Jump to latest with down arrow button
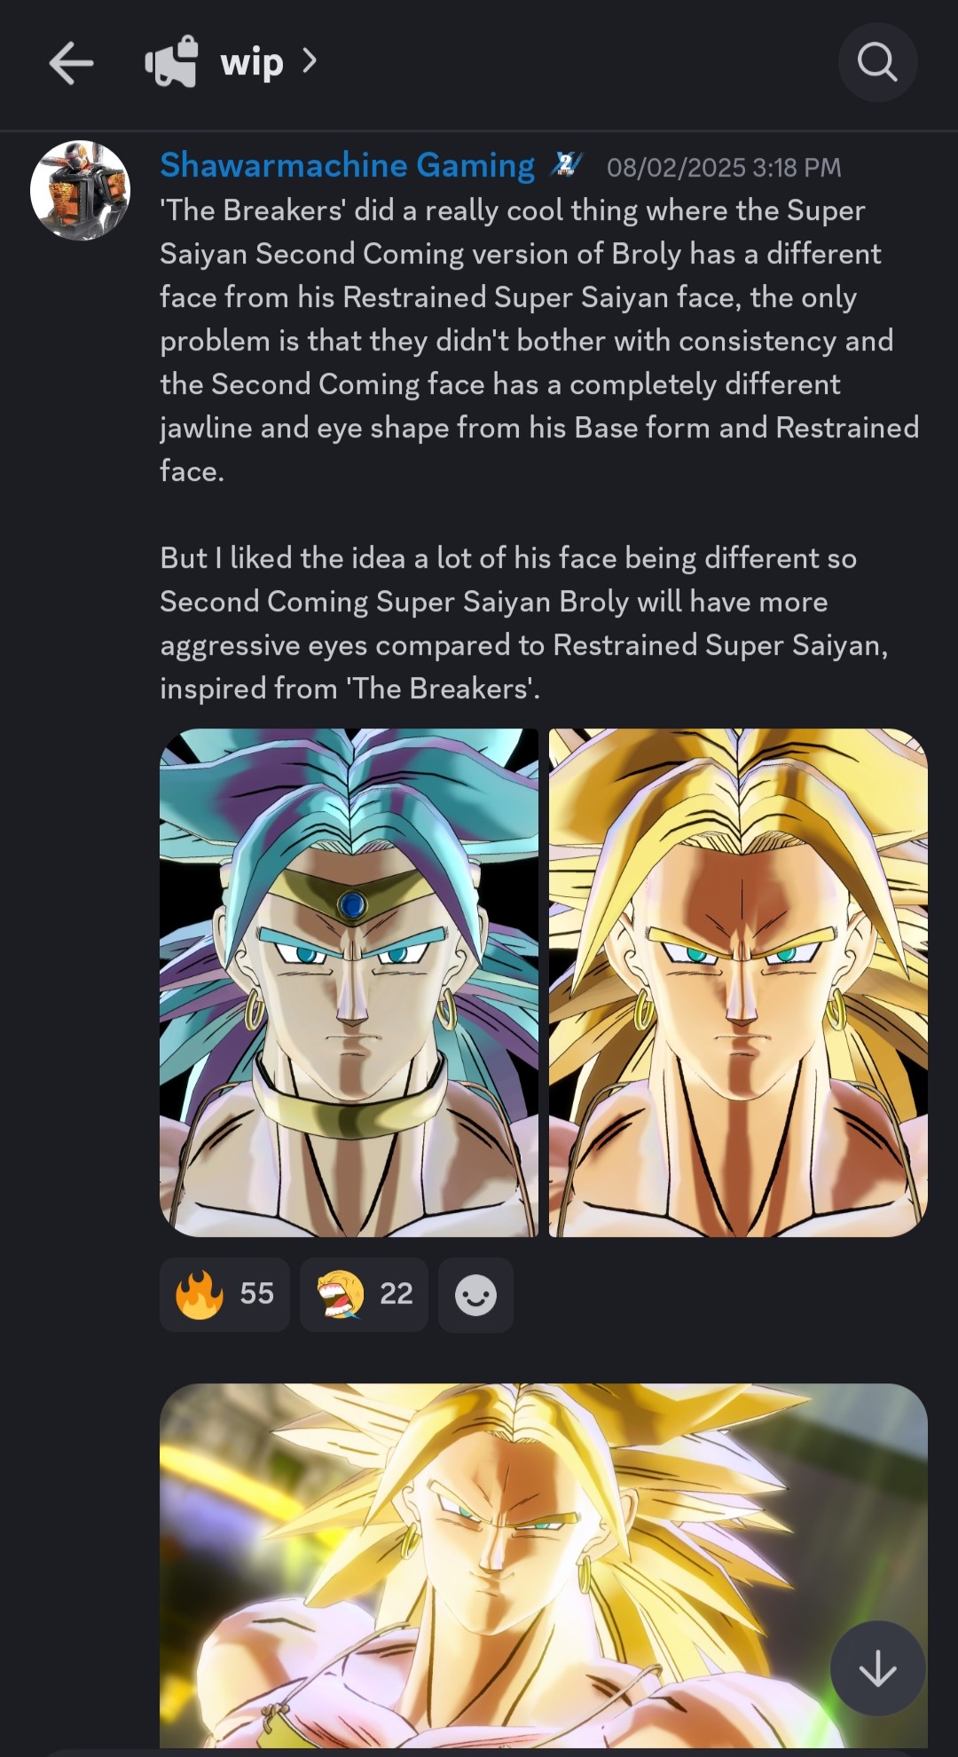This screenshot has height=1757, width=958. pos(877,1668)
